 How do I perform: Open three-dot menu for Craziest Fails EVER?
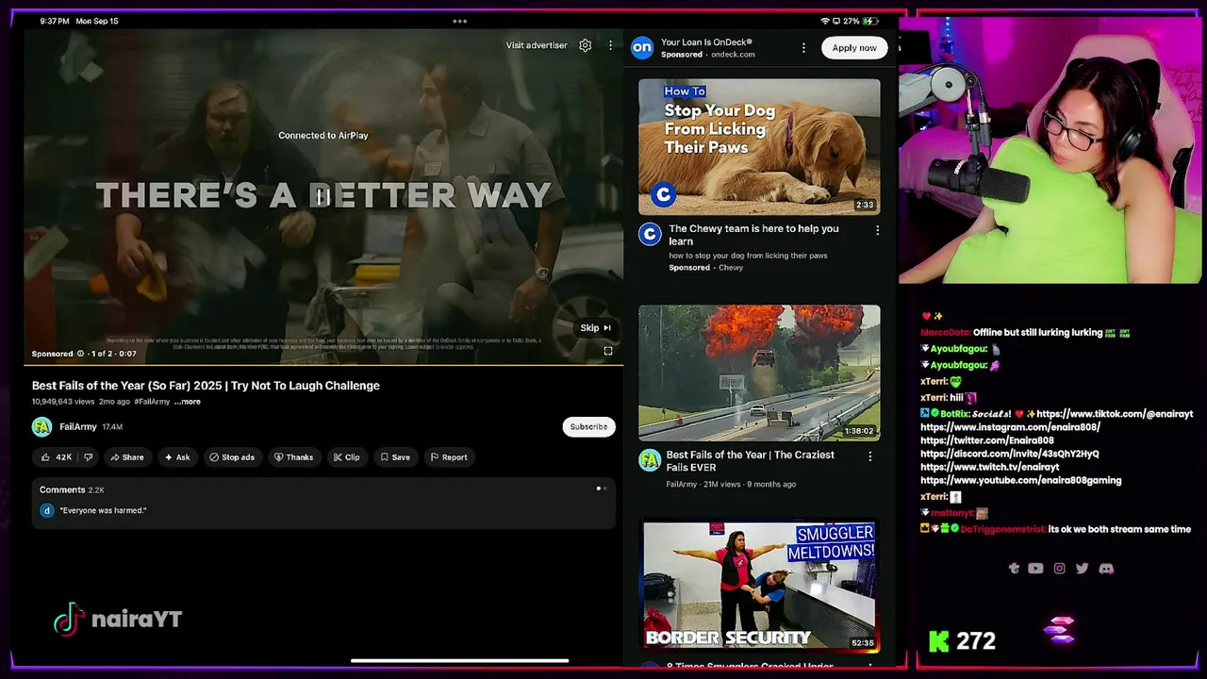coord(869,456)
